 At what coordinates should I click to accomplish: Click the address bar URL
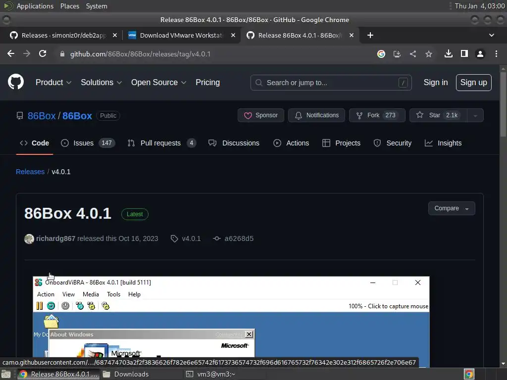click(140, 54)
